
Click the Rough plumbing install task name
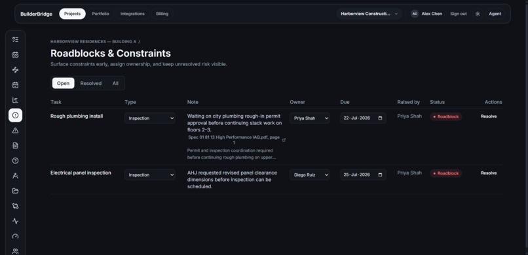(77, 116)
